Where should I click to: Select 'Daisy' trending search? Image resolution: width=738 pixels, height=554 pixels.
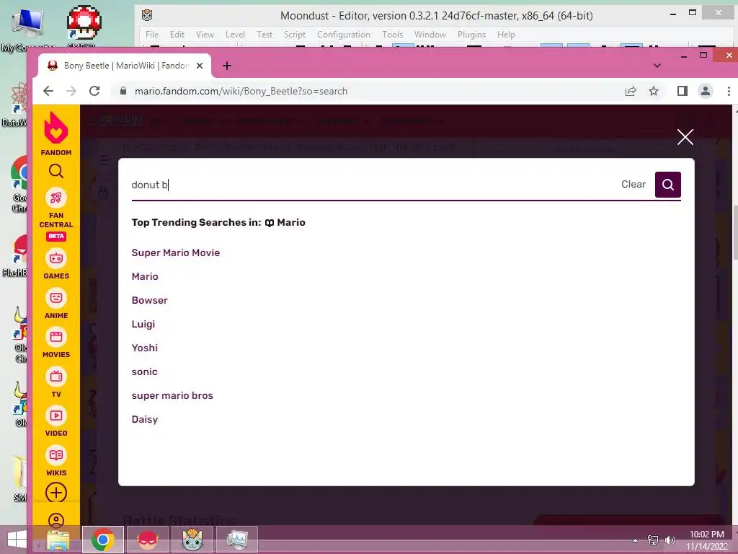click(x=144, y=419)
